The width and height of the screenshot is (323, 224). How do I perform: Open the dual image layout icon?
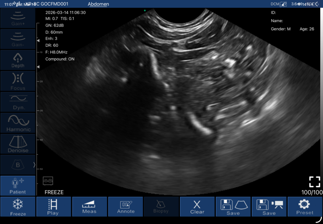pyautogui.click(x=48, y=181)
